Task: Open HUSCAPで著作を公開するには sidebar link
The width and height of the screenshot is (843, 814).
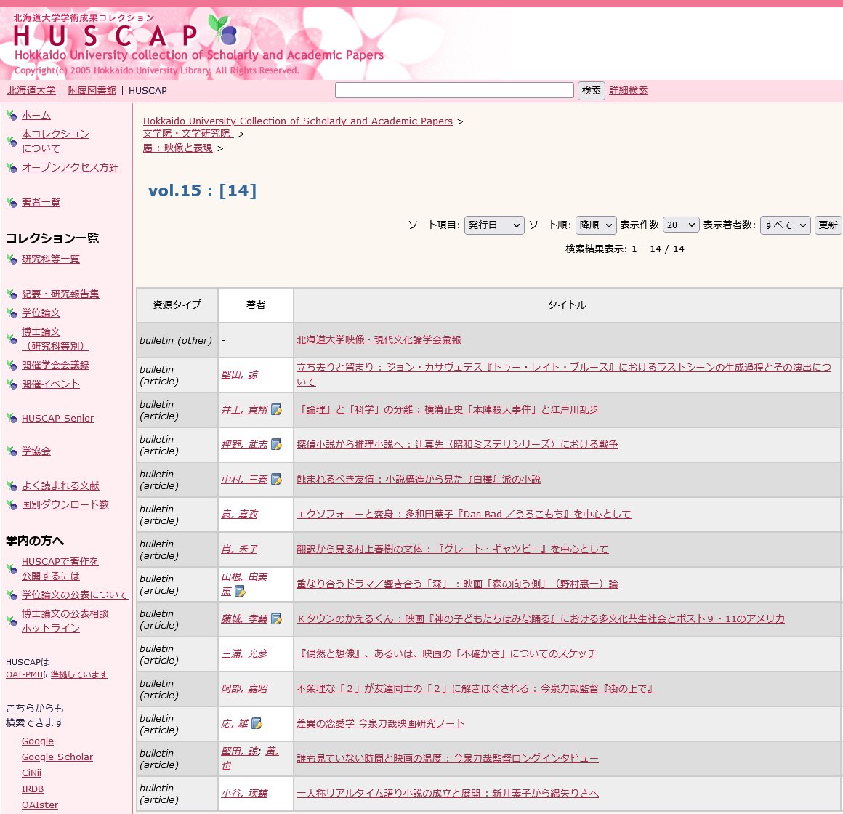Action: [x=60, y=568]
